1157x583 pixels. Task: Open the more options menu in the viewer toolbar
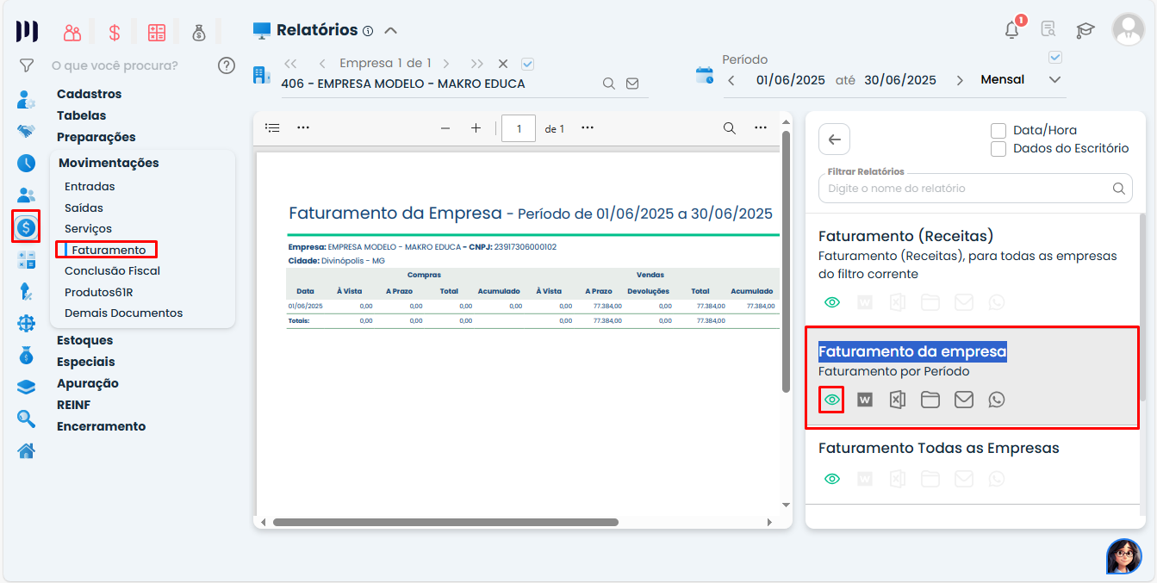tap(761, 127)
